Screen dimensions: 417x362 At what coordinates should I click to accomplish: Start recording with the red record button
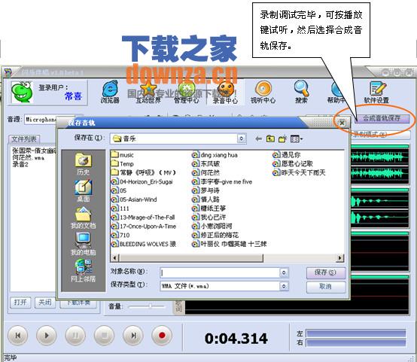click(162, 336)
